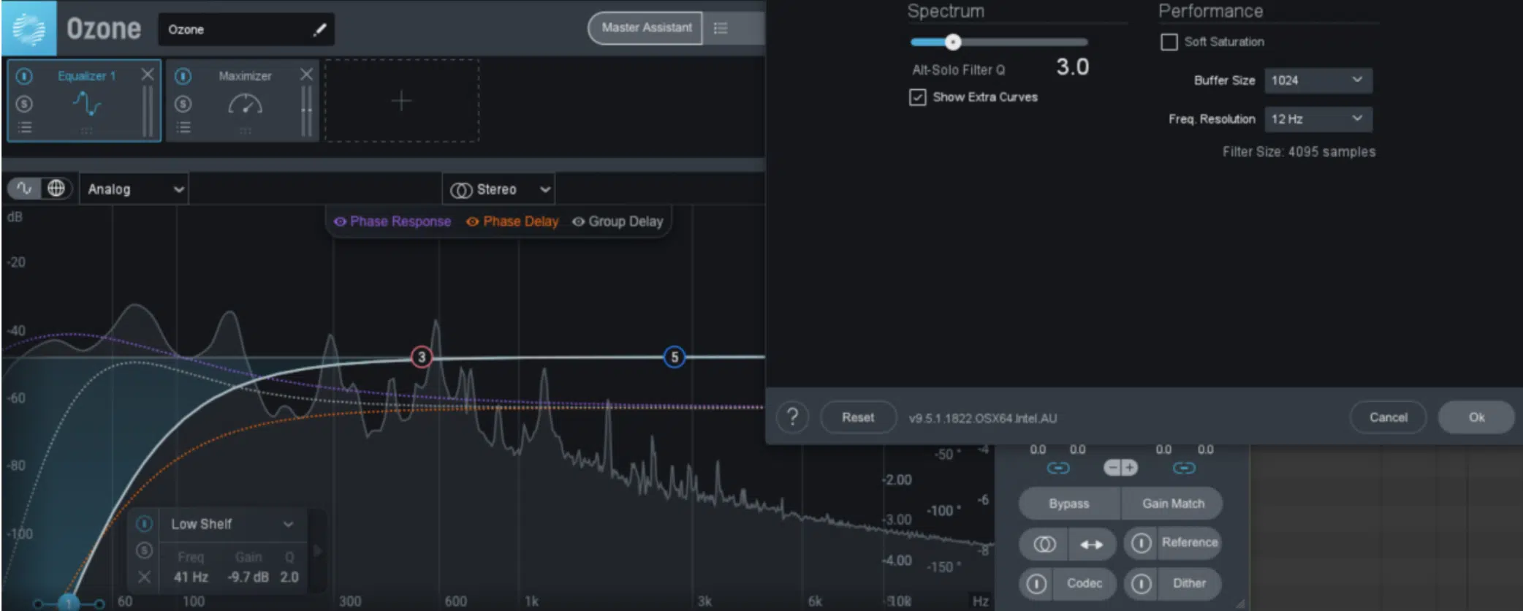
Task: Click the 41 Hz frequency value
Action: pos(191,577)
